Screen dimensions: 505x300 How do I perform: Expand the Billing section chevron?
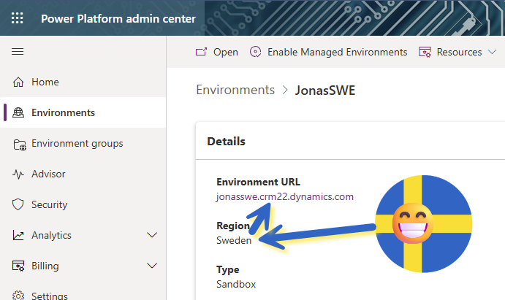(152, 266)
